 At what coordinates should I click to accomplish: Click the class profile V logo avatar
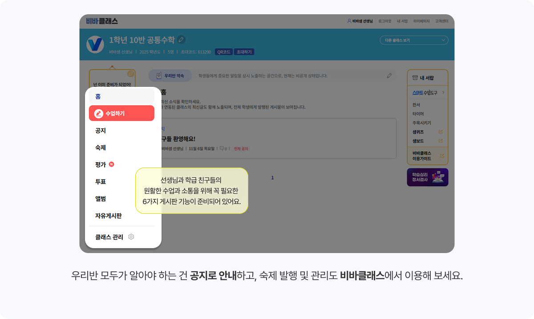pos(95,44)
